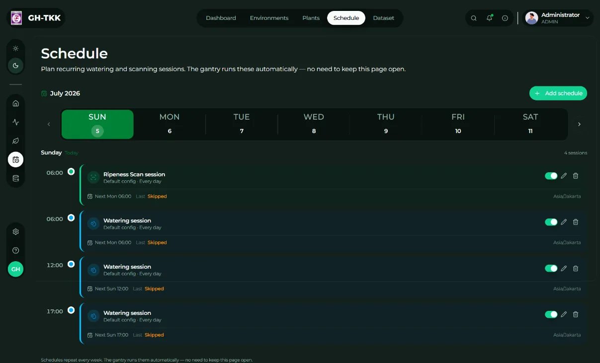The height and width of the screenshot is (363, 600).
Task: Click the GH avatar badge in sidebar
Action: [16, 269]
